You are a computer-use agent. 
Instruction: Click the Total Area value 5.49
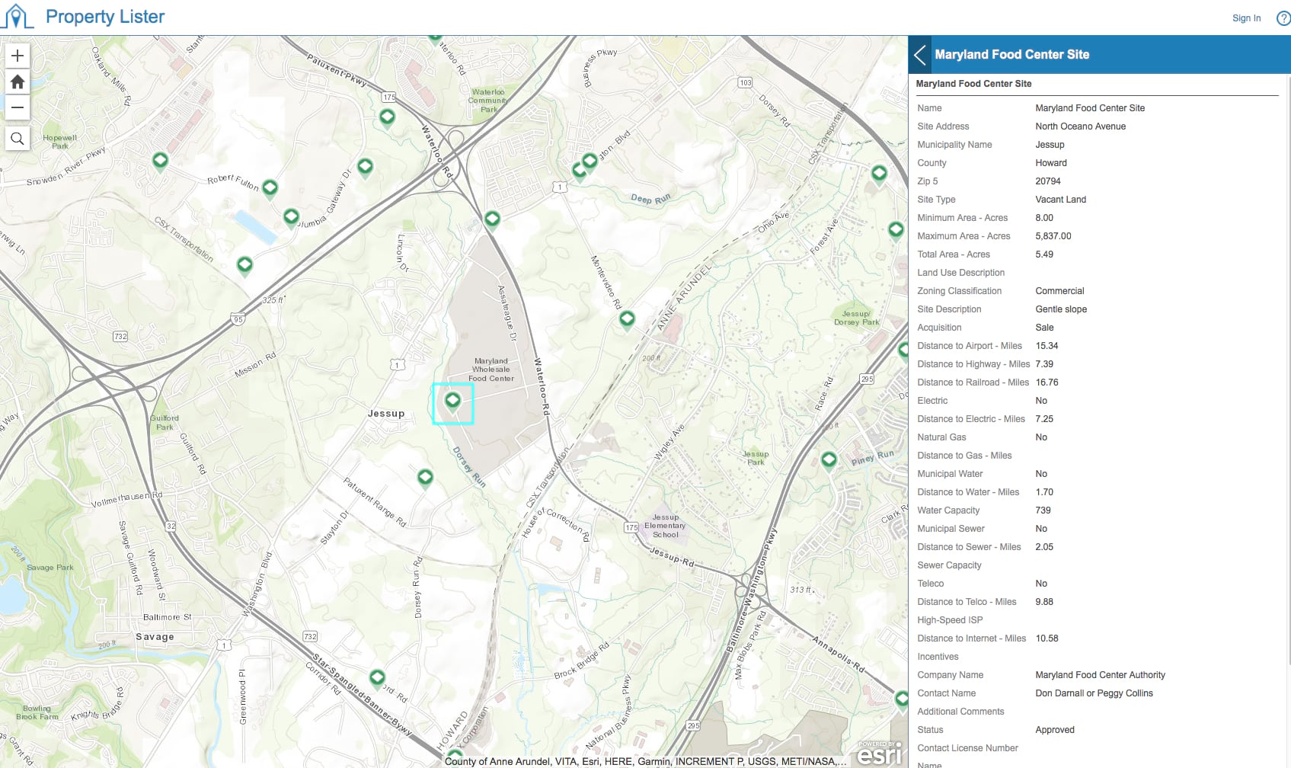coord(1044,254)
